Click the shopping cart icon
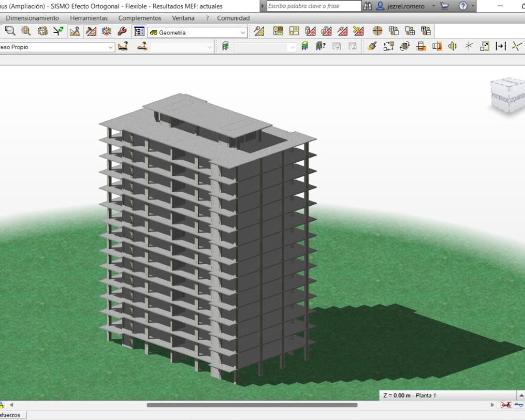Viewport: 525px width, 420px height. click(x=444, y=6)
